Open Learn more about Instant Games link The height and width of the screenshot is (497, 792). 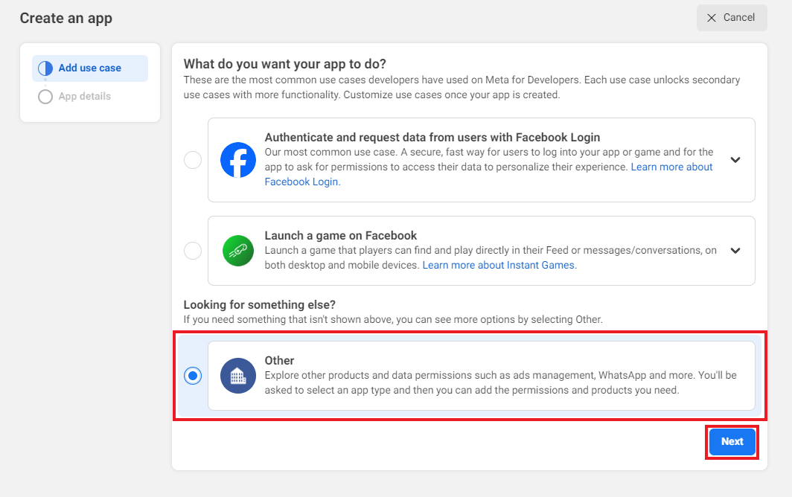point(499,266)
